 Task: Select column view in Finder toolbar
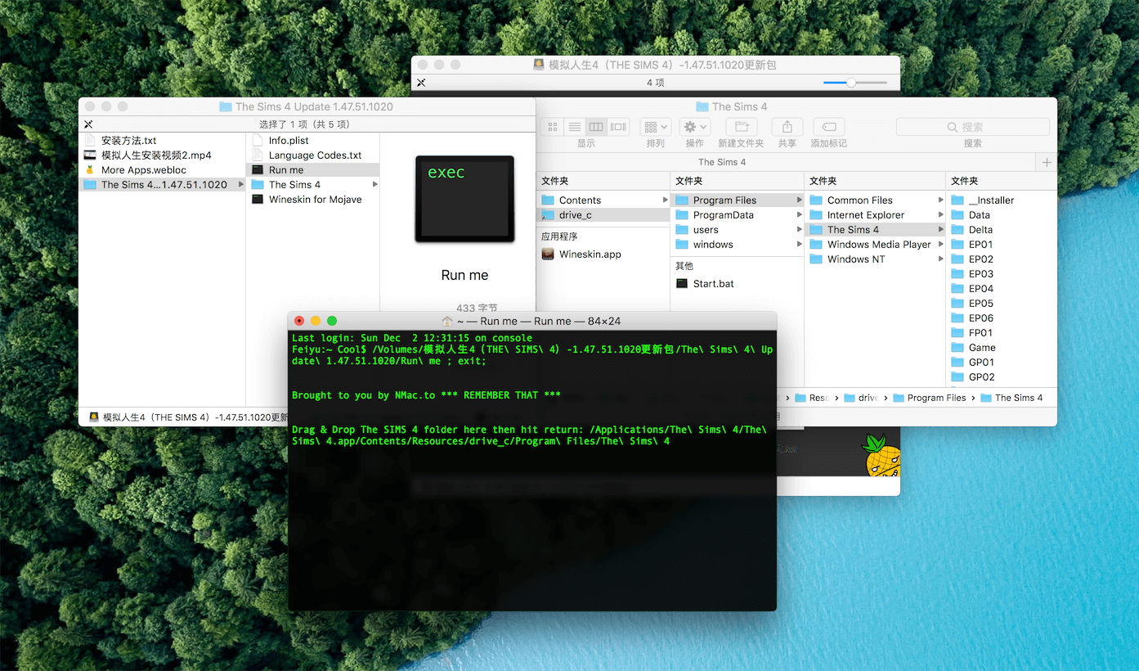point(596,127)
